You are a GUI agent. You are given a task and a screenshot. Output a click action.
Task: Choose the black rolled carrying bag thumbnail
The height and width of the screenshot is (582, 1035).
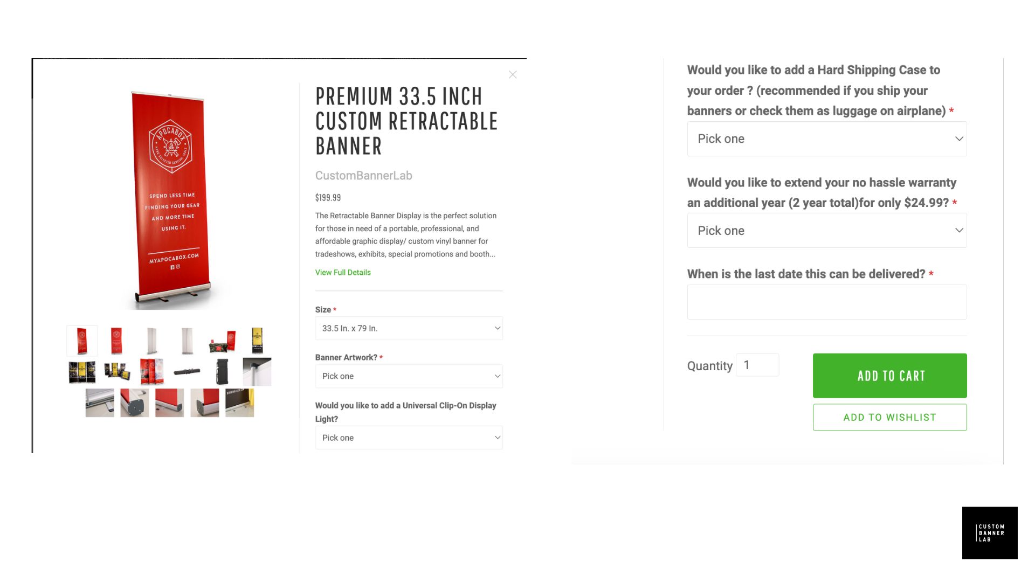point(187,372)
